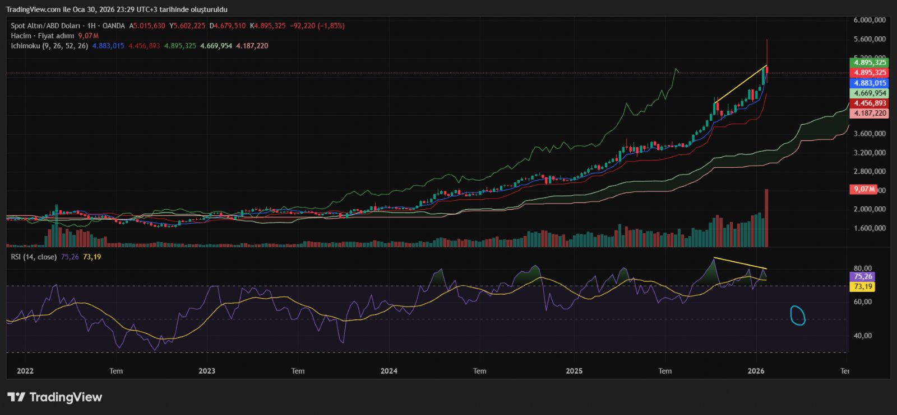Select the yellow trend line above price candles

point(740,84)
